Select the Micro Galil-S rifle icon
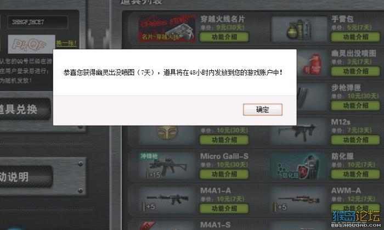This screenshot has width=384, height=230. pyautogui.click(x=167, y=166)
